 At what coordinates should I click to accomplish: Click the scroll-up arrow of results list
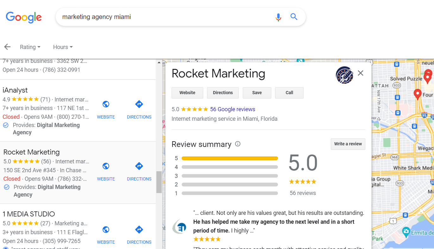click(x=159, y=63)
